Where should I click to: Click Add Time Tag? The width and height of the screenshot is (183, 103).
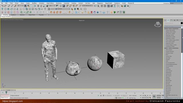(x=132, y=98)
